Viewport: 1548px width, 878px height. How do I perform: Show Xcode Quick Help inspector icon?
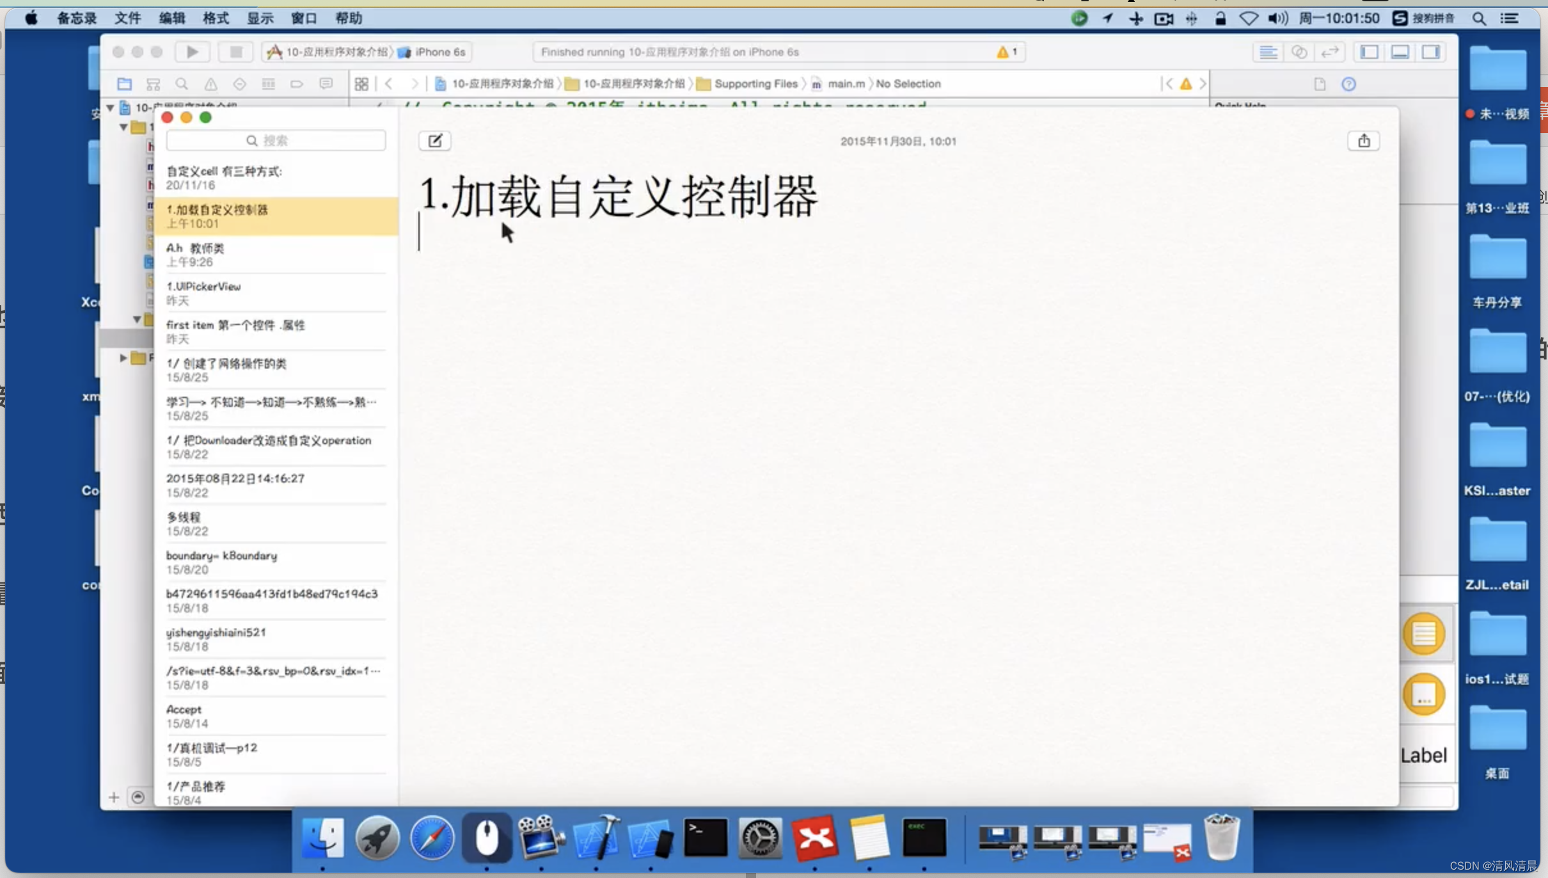[1348, 84]
